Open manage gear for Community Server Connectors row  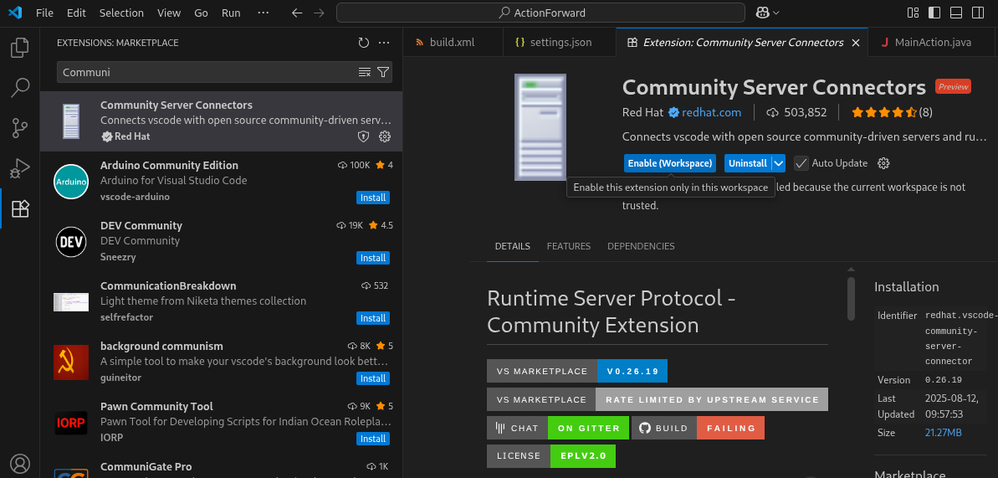pos(385,136)
